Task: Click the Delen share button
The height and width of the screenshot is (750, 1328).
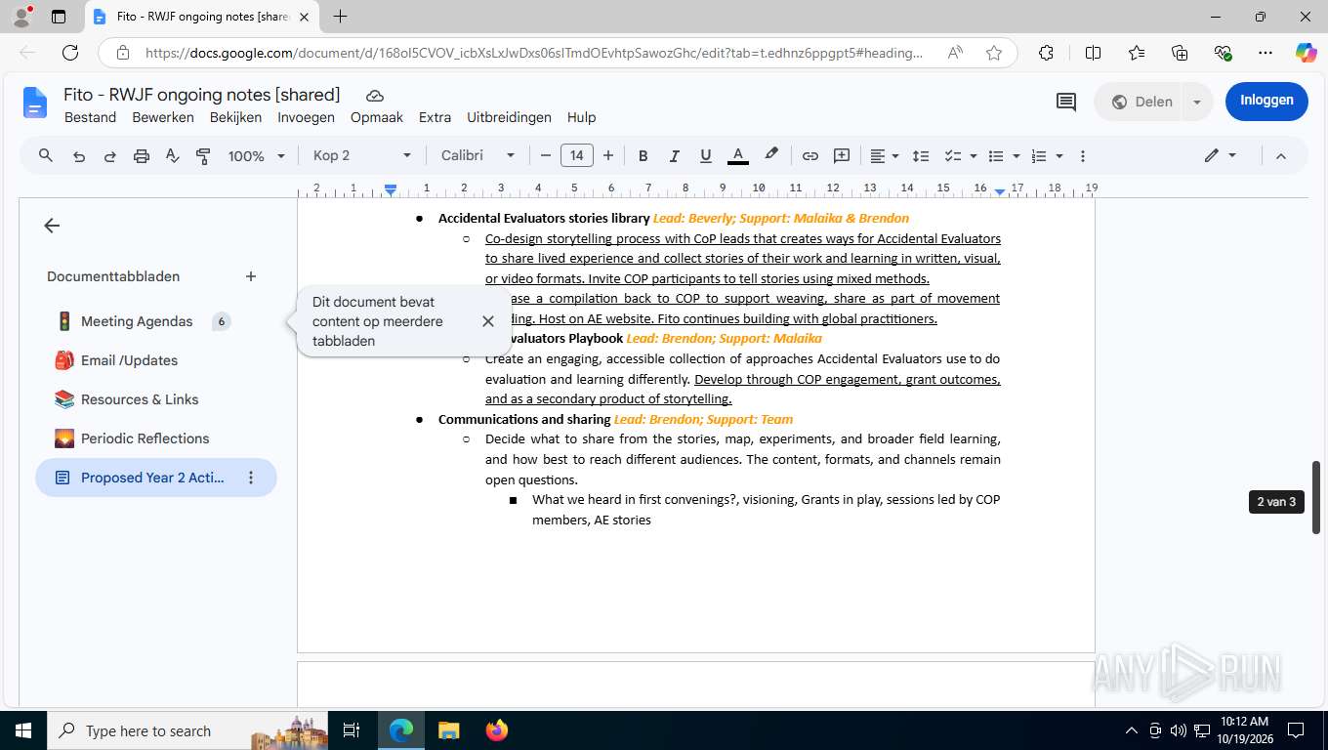Action: click(1141, 102)
